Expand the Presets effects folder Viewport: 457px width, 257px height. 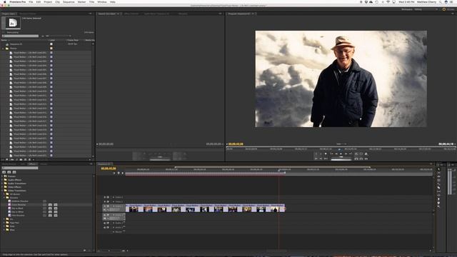pos(2,176)
